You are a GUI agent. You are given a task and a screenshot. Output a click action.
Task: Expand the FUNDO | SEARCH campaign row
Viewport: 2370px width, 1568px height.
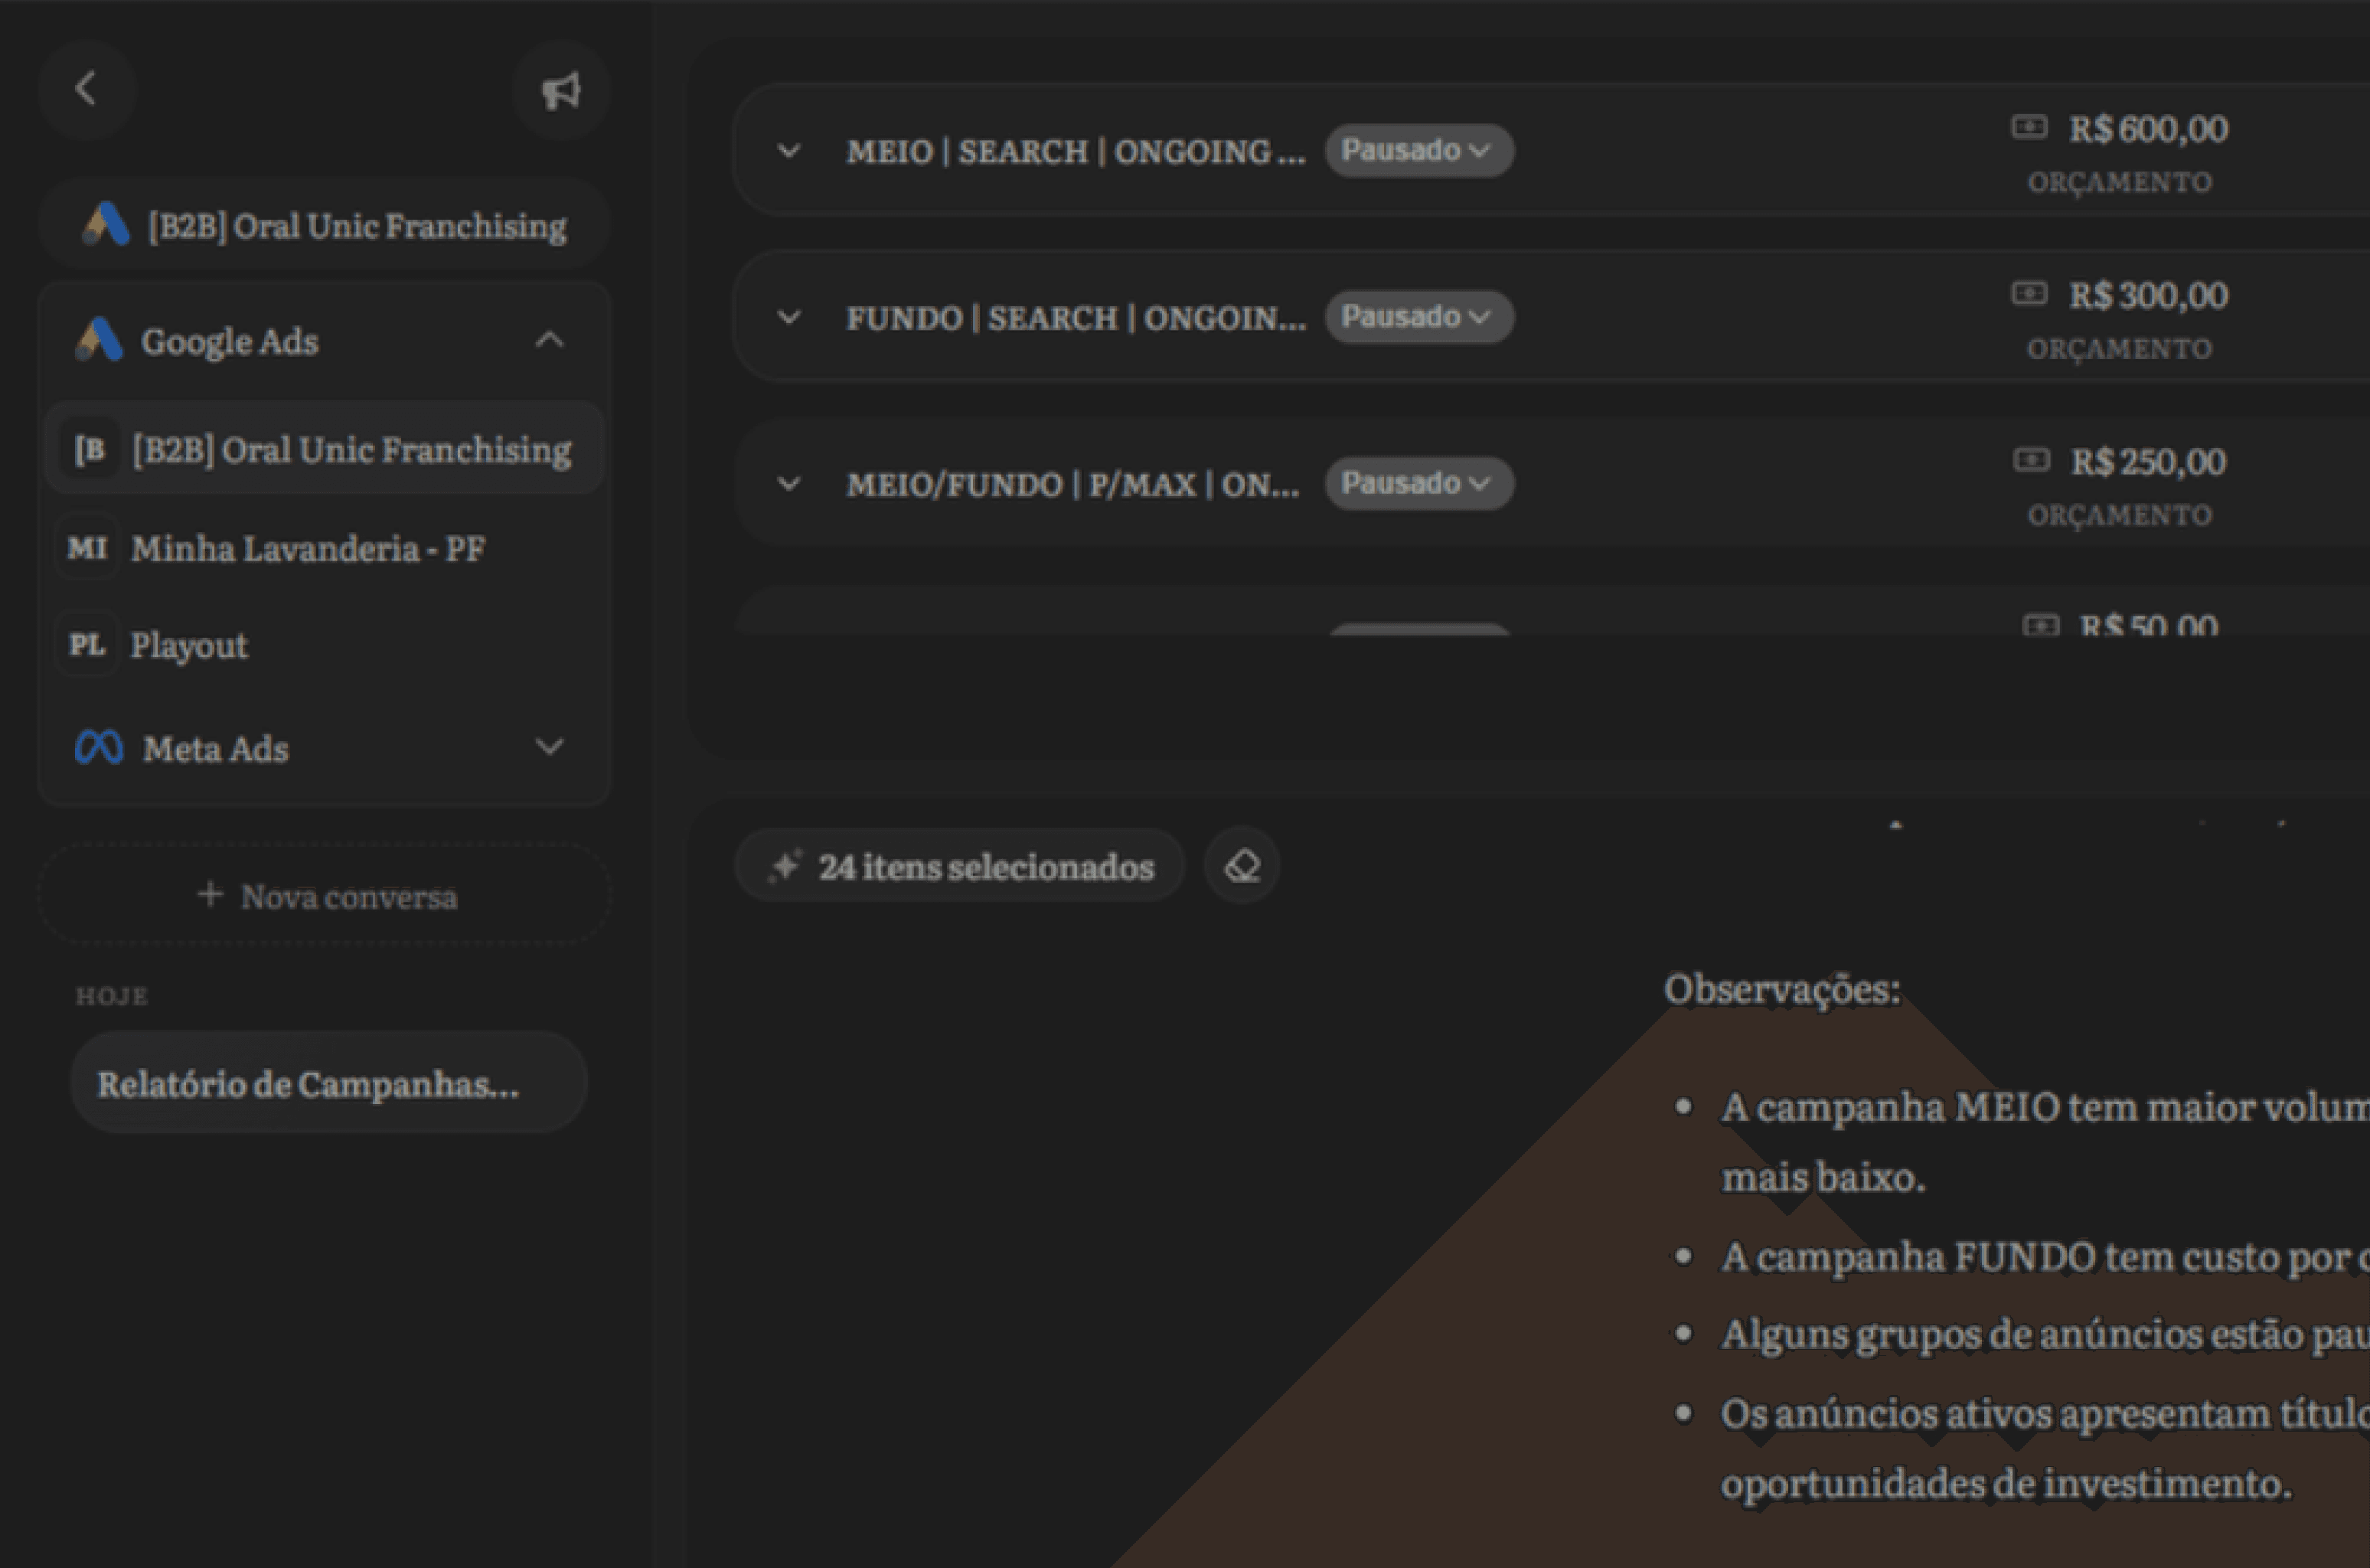(788, 318)
